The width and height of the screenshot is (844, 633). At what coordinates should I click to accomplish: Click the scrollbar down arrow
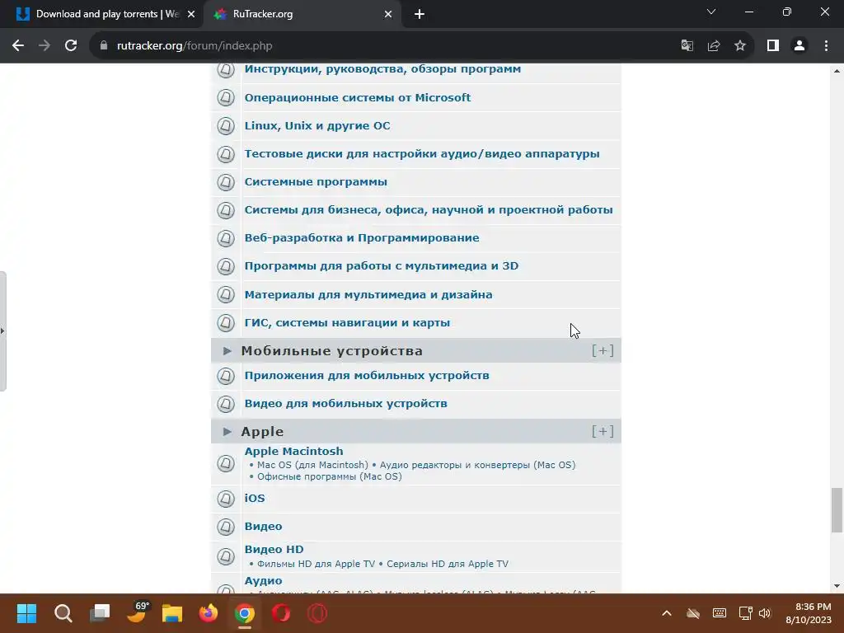click(x=837, y=586)
